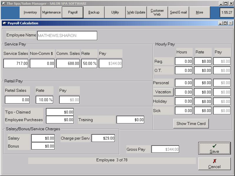Image resolution: width=235 pixels, height=176 pixels.
Task: Close the Payroll Calculation window
Action: point(231,23)
